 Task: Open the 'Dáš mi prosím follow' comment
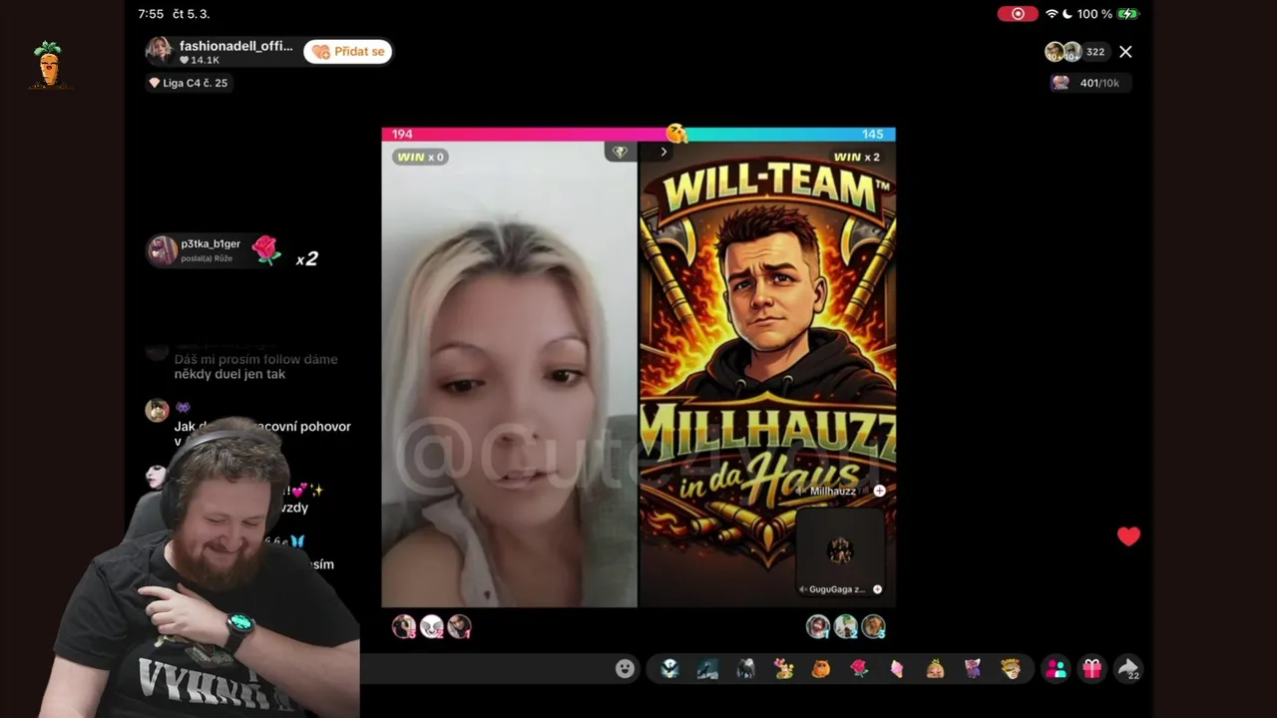tap(256, 366)
